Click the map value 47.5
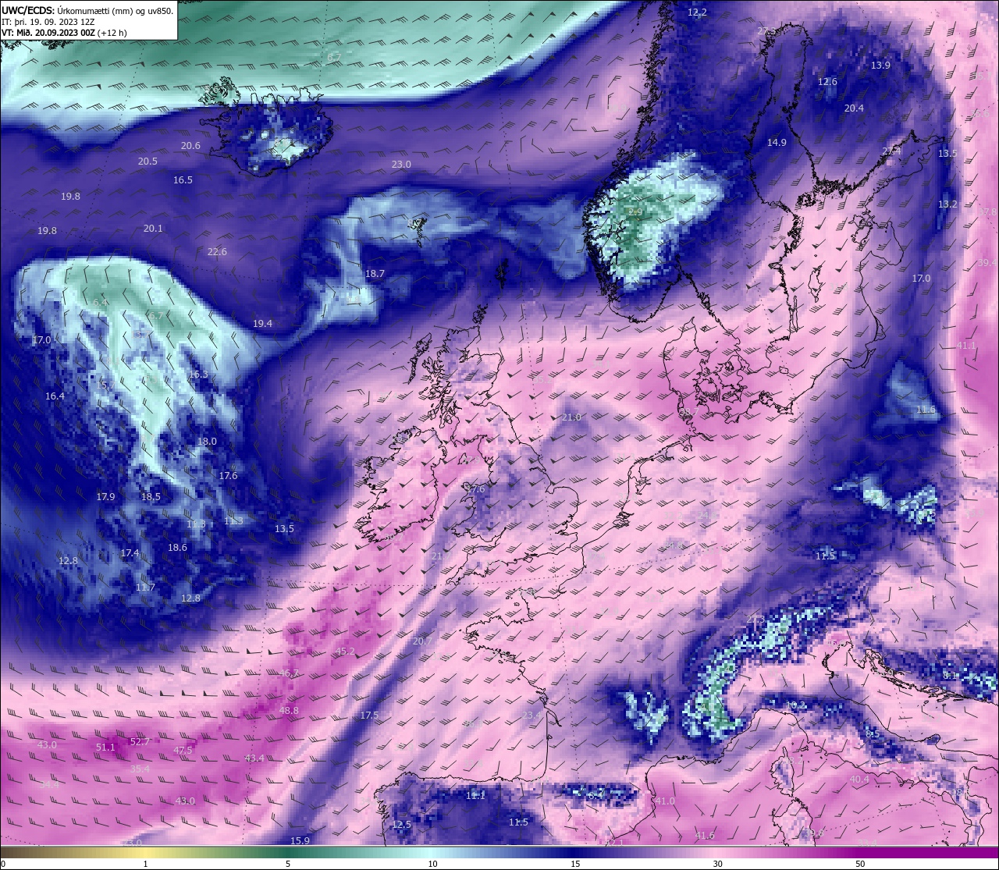Image resolution: width=999 pixels, height=870 pixels. (183, 751)
